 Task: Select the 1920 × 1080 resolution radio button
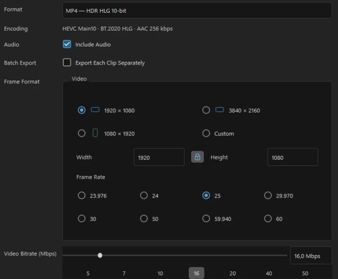(82, 110)
